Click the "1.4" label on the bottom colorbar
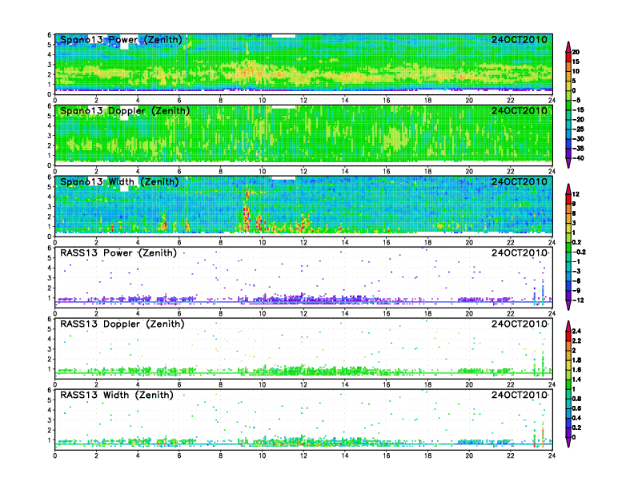The width and height of the screenshot is (634, 489). (576, 380)
